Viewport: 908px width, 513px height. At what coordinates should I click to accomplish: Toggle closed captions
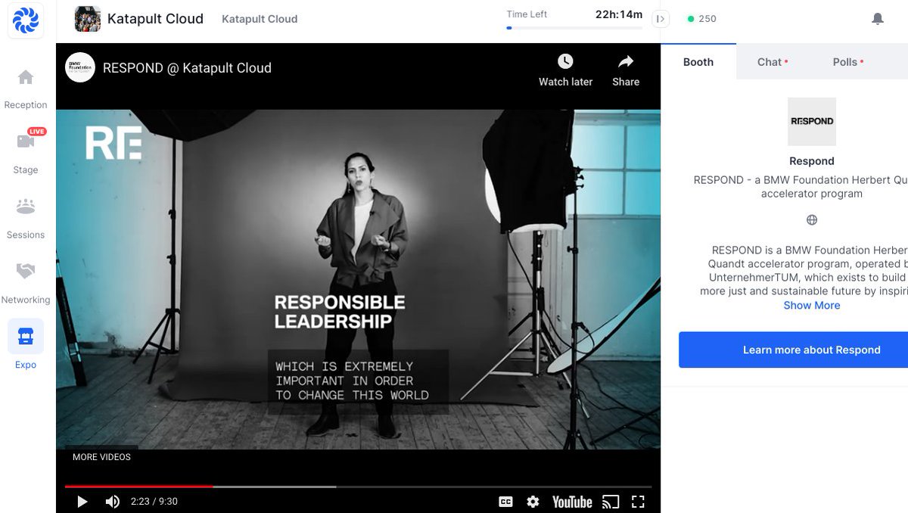pyautogui.click(x=505, y=502)
